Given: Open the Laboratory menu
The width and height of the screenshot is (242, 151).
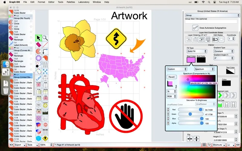Looking at the screenshot, I should click(x=84, y=2).
